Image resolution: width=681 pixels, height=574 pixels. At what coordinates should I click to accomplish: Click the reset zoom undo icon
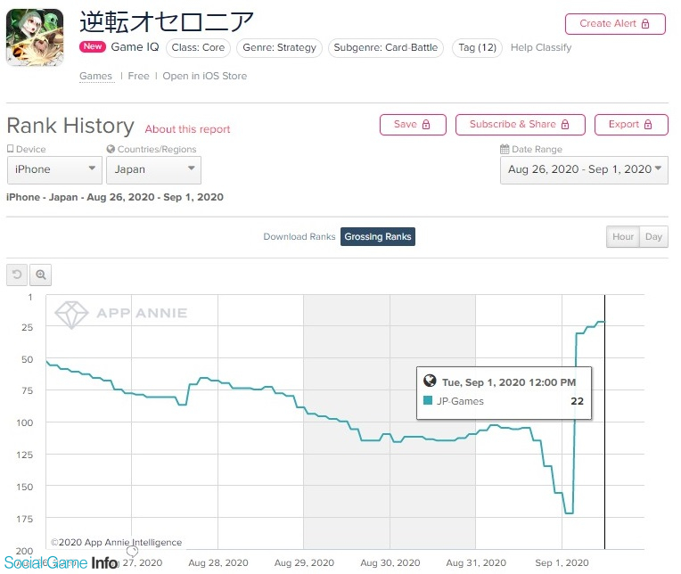[x=17, y=275]
